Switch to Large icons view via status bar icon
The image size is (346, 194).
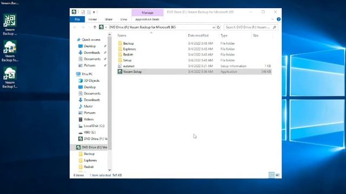click(277, 175)
